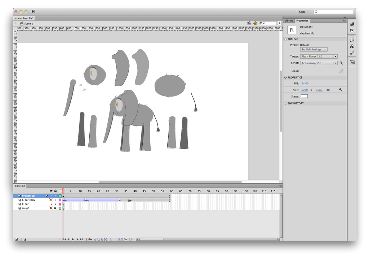Collapse the PROPERTIES section
Viewport: 369px width, 259px height.
coord(285,78)
